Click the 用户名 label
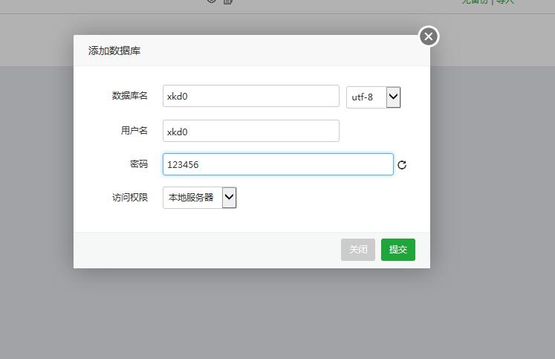This screenshot has width=555, height=359. [134, 131]
